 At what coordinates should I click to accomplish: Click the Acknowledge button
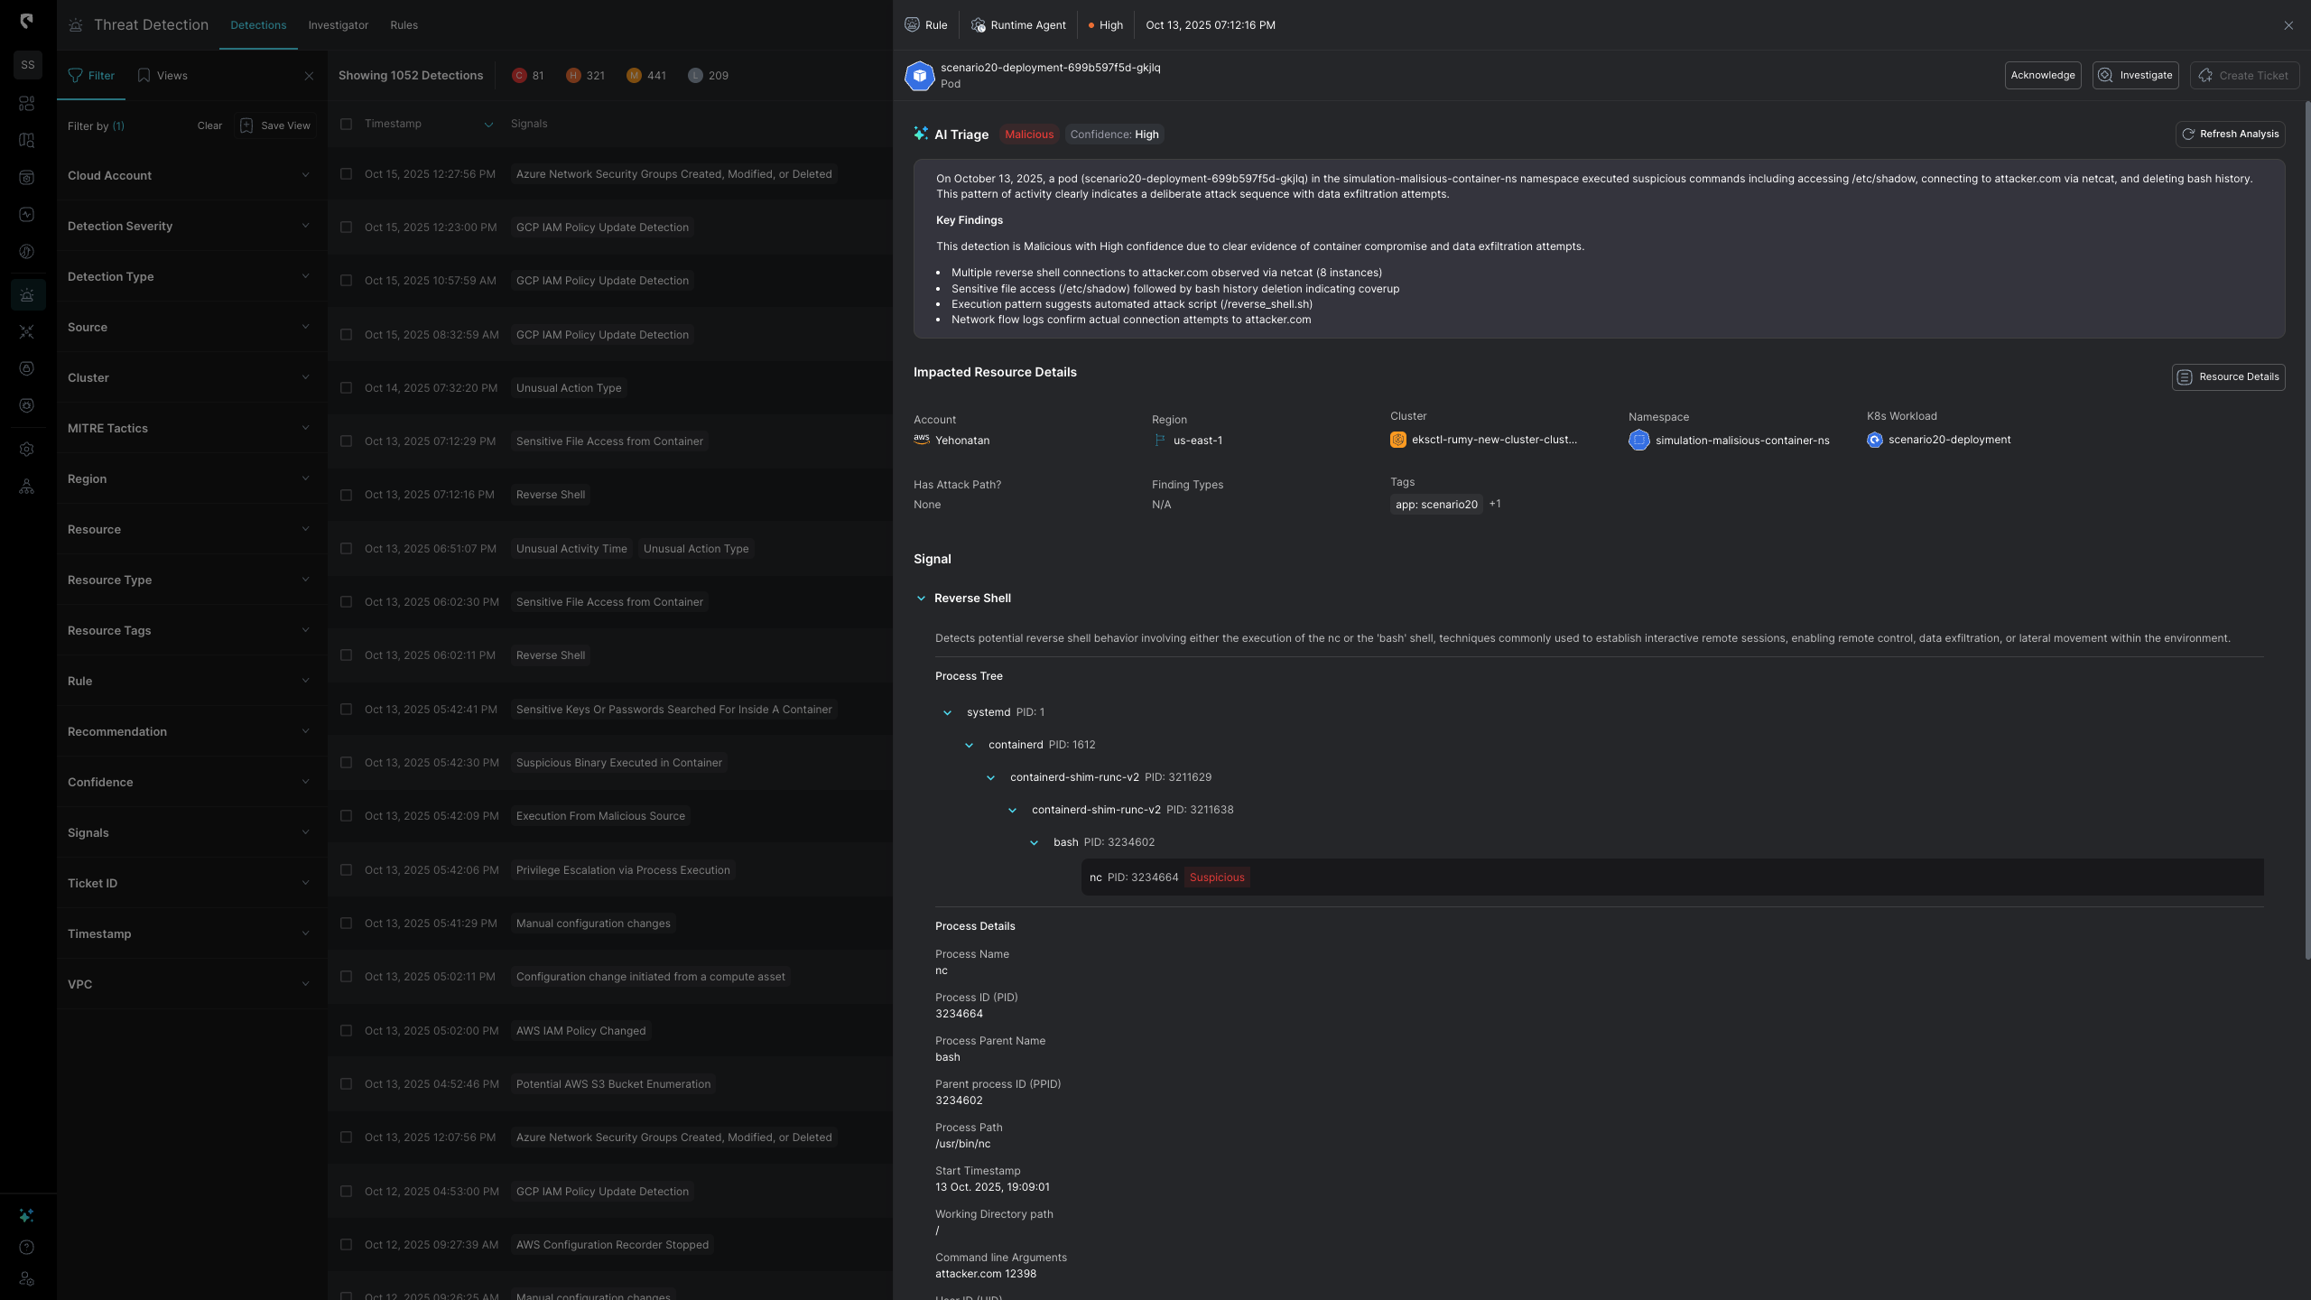coord(2042,76)
